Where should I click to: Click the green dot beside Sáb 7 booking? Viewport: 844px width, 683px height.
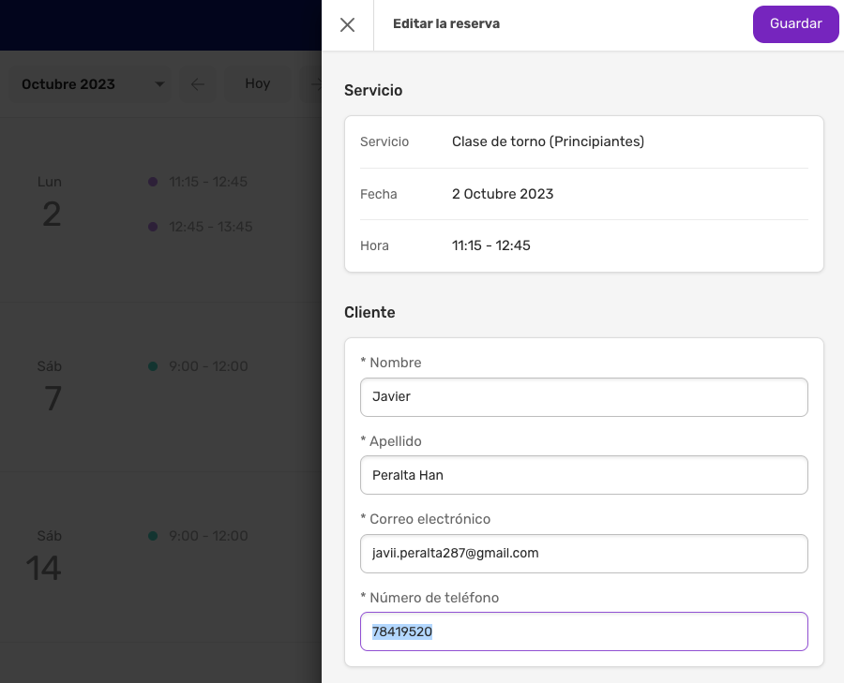(x=153, y=366)
